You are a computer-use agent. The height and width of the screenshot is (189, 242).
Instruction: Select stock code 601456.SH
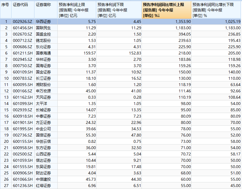(23, 28)
